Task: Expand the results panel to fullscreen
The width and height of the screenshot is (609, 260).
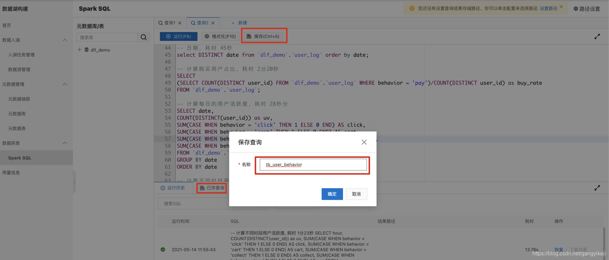Action: pos(597,188)
